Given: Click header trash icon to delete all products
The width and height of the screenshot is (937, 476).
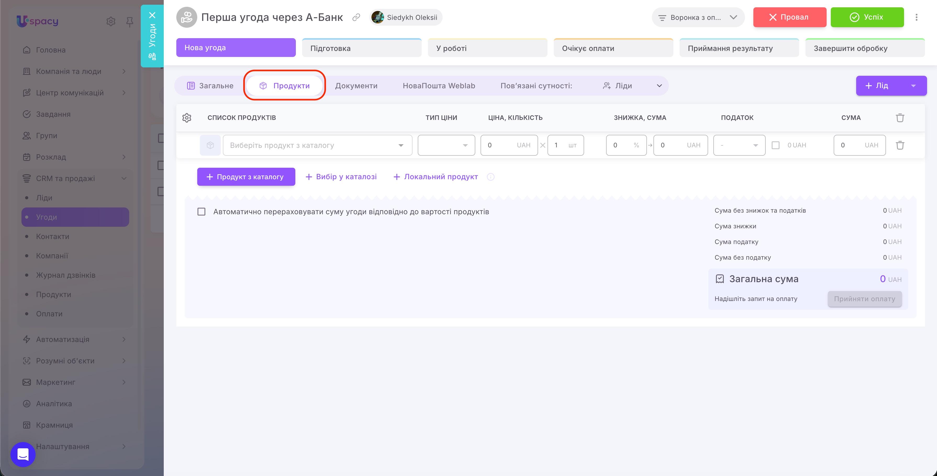Looking at the screenshot, I should (900, 118).
